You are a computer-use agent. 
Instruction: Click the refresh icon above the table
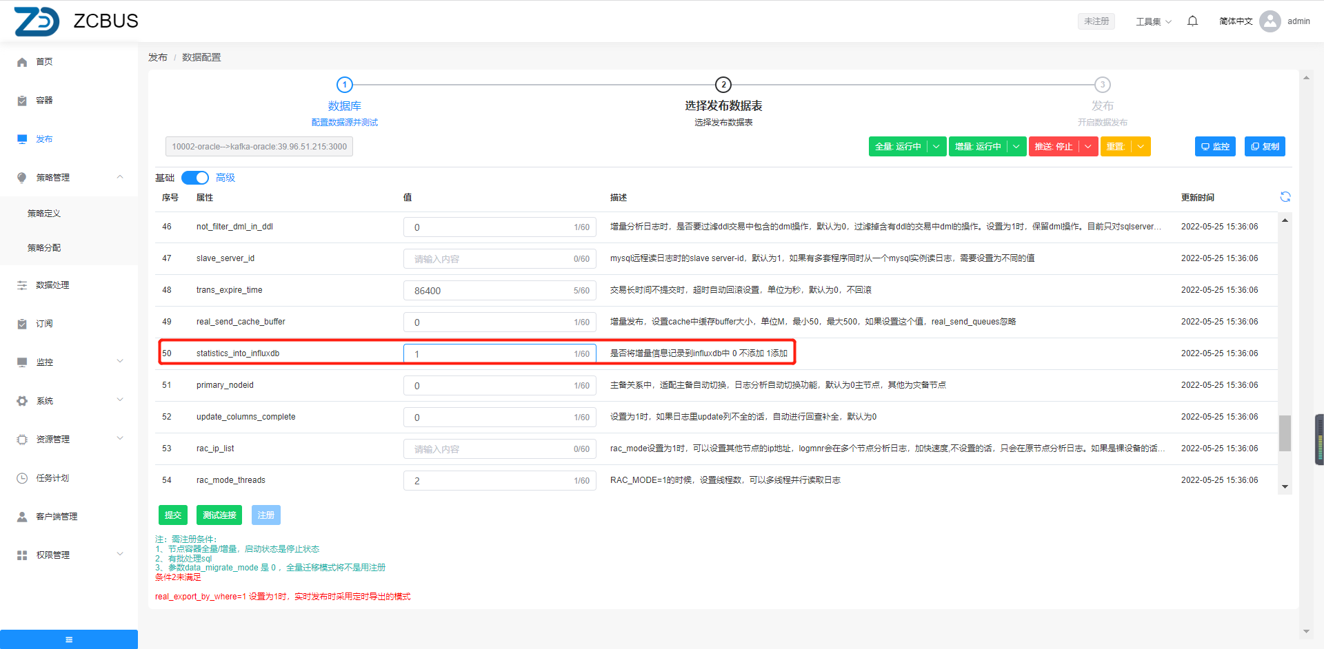click(1285, 197)
